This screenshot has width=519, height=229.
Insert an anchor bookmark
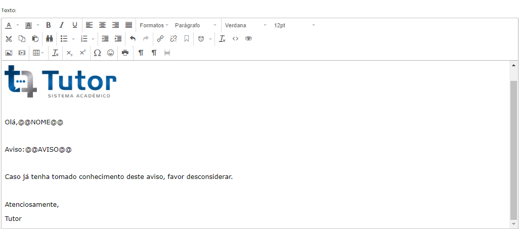pyautogui.click(x=187, y=39)
